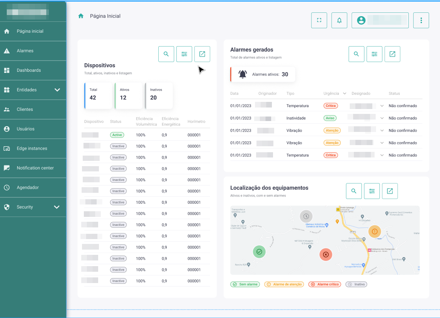Open search in Localização dos equipamentos panel
The width and height of the screenshot is (440, 318).
pyautogui.click(x=354, y=191)
